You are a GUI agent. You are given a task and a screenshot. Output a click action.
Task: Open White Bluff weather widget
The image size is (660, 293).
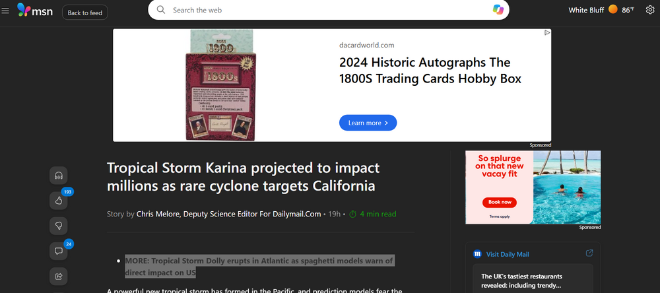pos(601,10)
